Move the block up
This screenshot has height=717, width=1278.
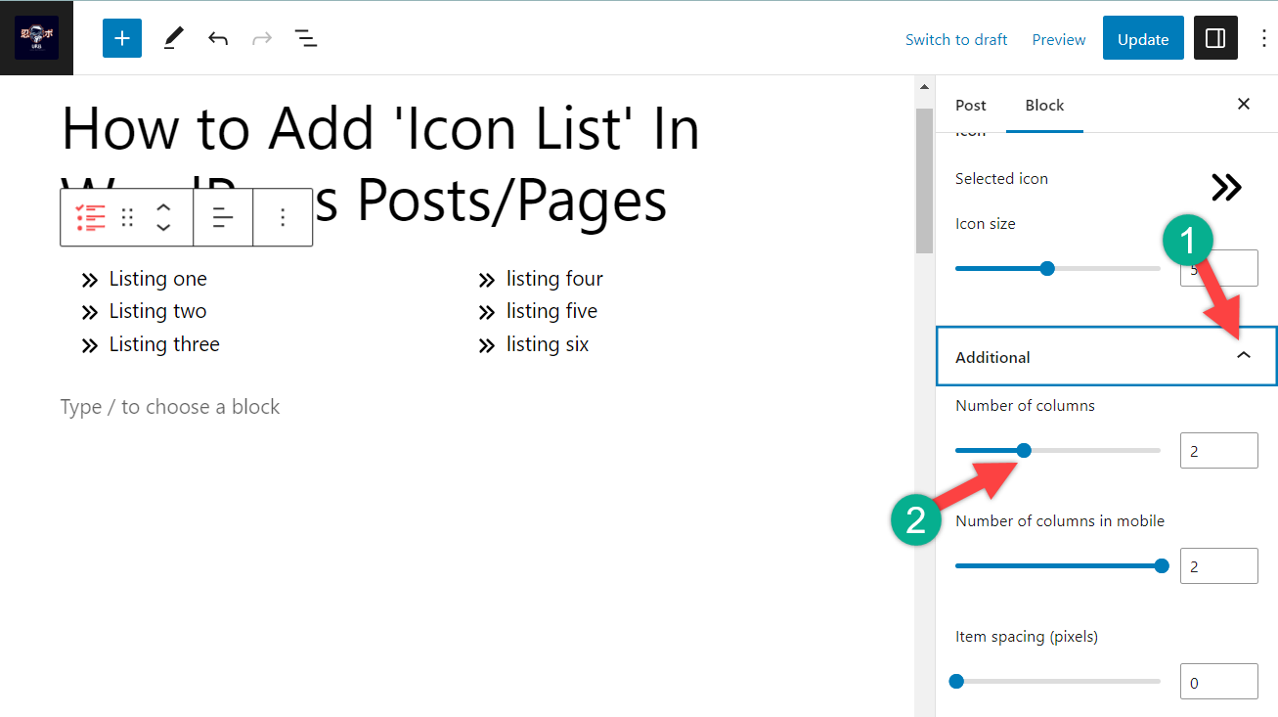pos(163,207)
